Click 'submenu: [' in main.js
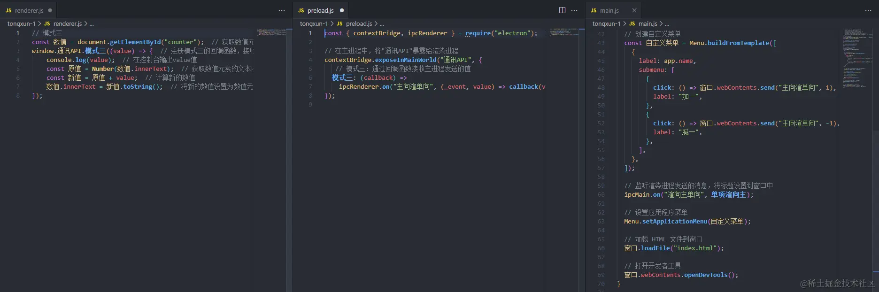The image size is (879, 292). pos(657,69)
